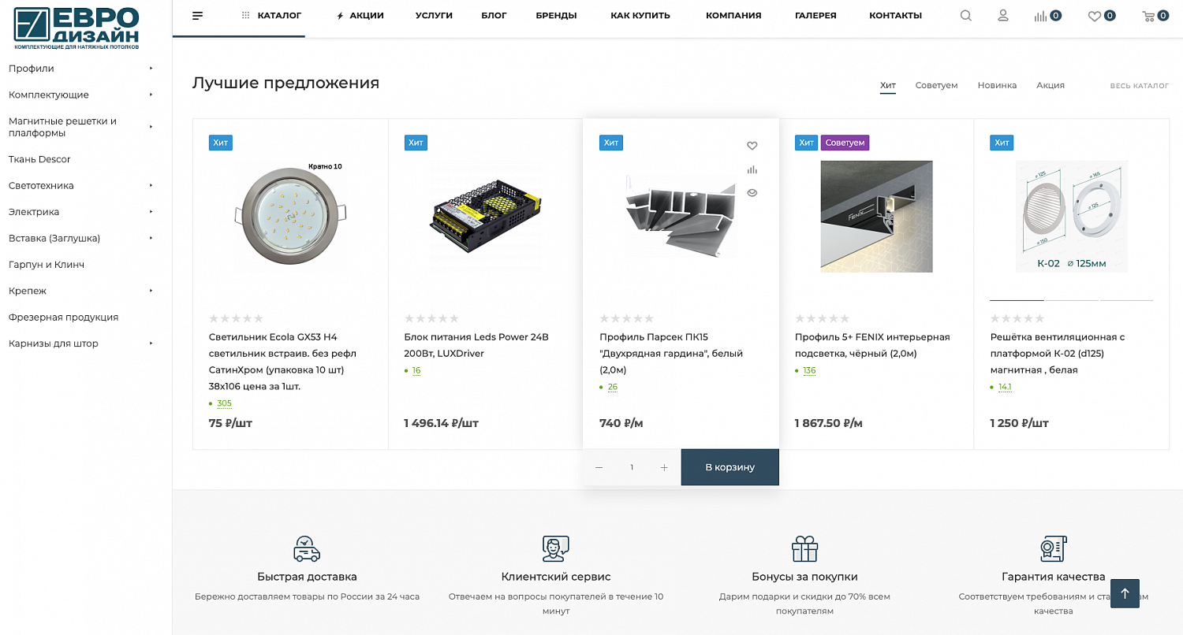Click the scroll-to-top arrow button

pyautogui.click(x=1125, y=593)
